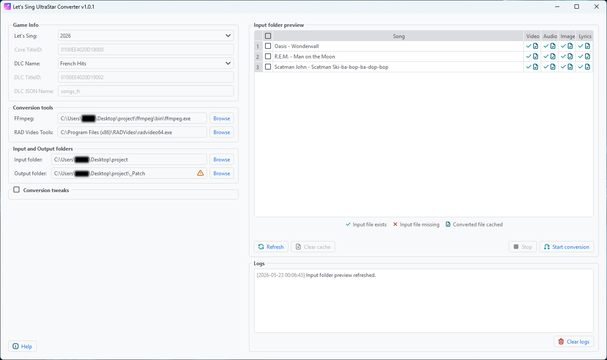
Task: Click the image checkmark icon for Oasis - Wonderwall
Action: pyautogui.click(x=563, y=46)
